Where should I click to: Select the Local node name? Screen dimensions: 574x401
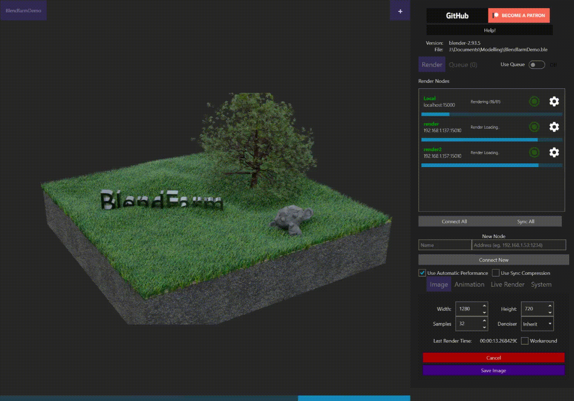click(x=429, y=98)
